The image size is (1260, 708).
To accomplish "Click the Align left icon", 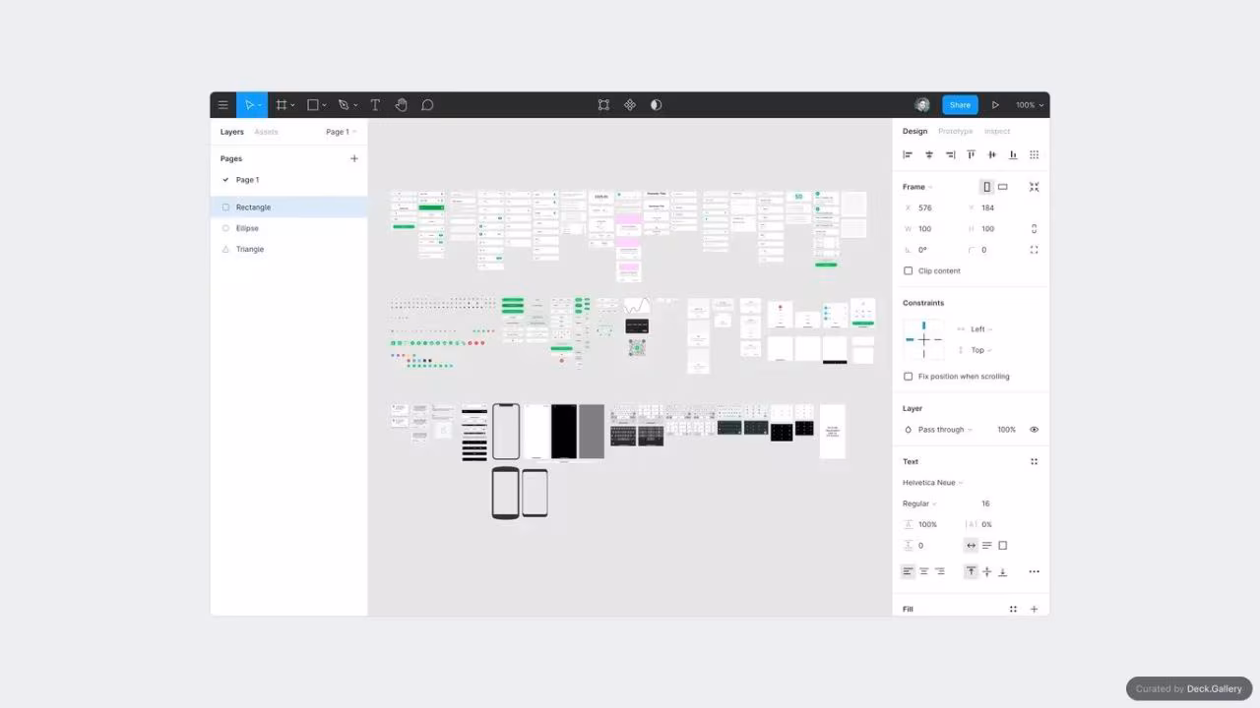I will point(908,154).
